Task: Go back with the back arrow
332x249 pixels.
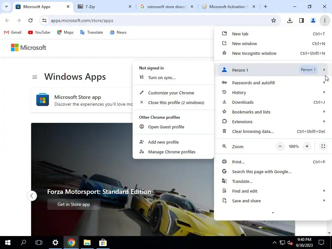Action: (x=7, y=20)
